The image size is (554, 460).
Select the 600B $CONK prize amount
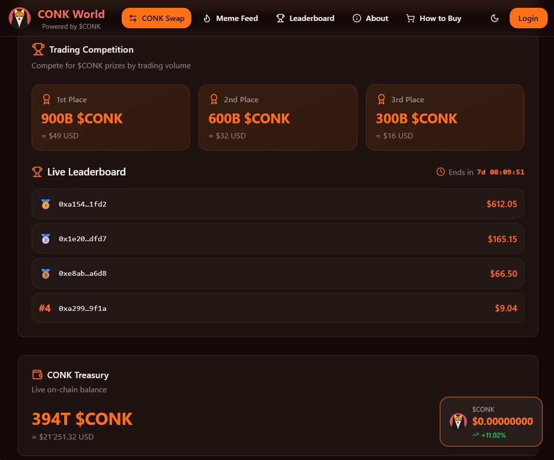coord(249,118)
